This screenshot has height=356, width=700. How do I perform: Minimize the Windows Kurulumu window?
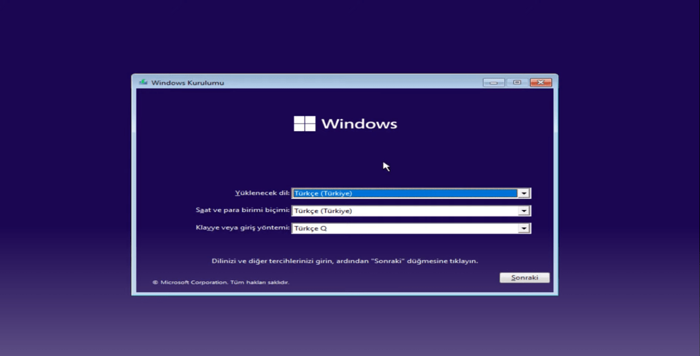(x=494, y=82)
